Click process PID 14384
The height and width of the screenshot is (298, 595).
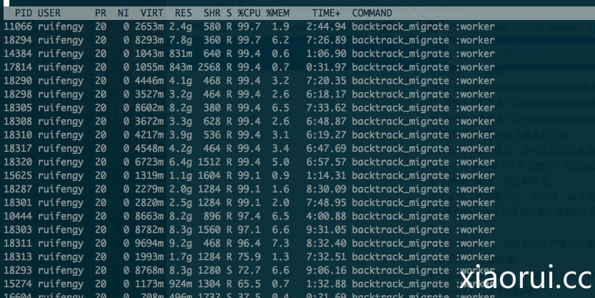[x=18, y=53]
